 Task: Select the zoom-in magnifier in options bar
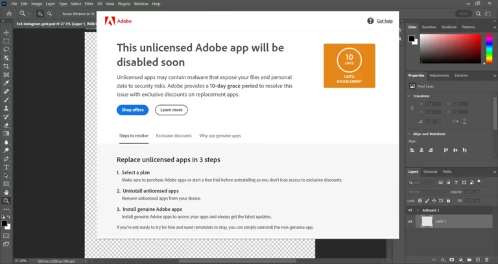(x=41, y=13)
